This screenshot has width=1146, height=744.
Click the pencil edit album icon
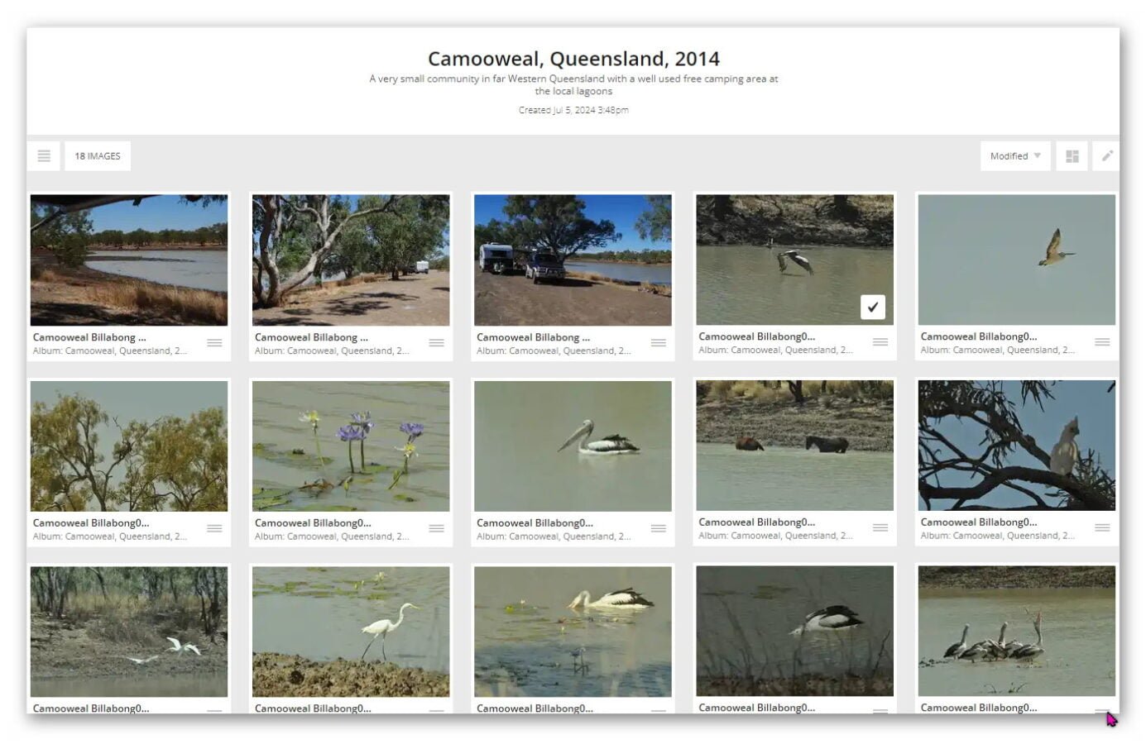pyautogui.click(x=1107, y=156)
